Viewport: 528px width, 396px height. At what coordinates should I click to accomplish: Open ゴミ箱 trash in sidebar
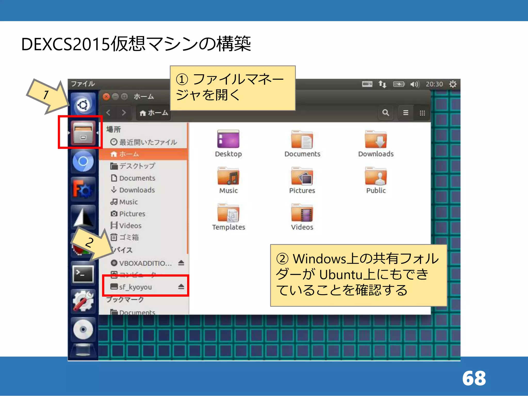pos(143,237)
